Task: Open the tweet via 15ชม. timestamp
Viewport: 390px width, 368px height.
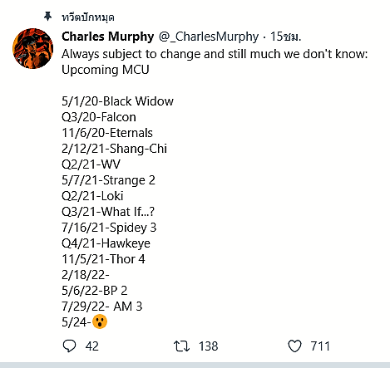Action: point(285,37)
